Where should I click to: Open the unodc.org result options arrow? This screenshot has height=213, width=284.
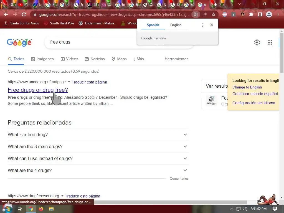click(x=69, y=82)
